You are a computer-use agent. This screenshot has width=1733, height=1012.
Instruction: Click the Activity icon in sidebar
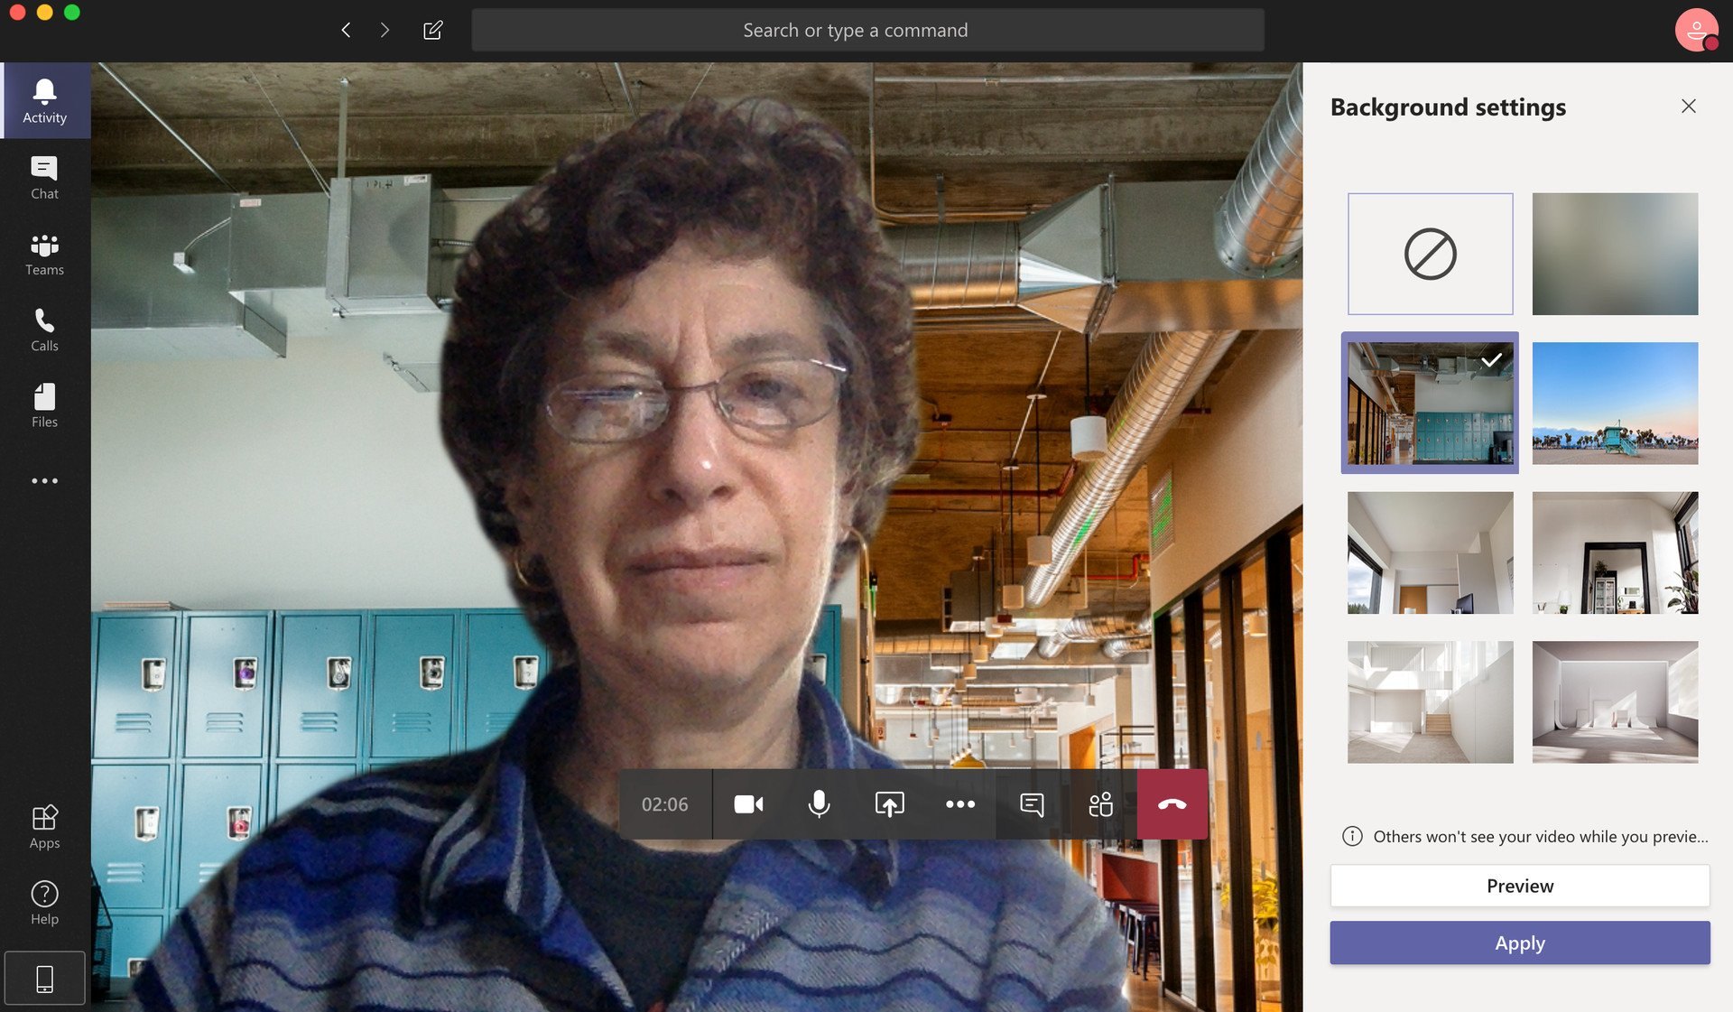[44, 100]
